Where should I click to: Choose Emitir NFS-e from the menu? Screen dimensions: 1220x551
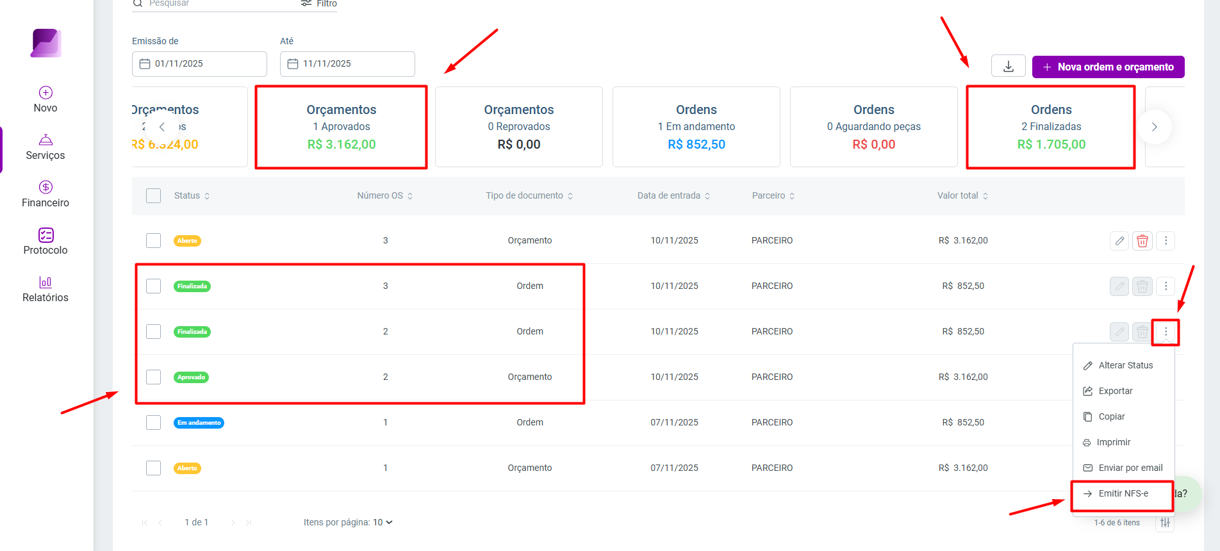click(x=1123, y=493)
